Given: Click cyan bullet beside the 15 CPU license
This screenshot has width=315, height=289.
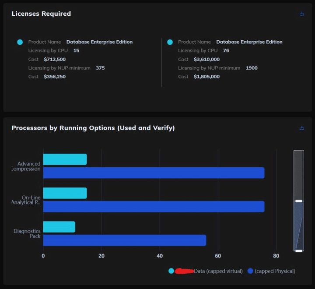Looking at the screenshot, I should [20, 42].
